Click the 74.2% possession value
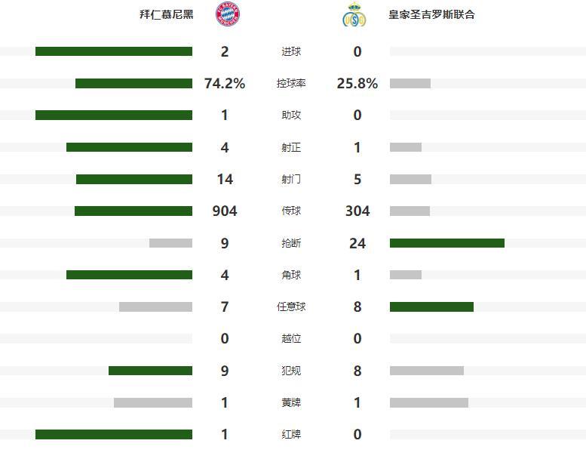This screenshot has width=586, height=462. tap(225, 84)
